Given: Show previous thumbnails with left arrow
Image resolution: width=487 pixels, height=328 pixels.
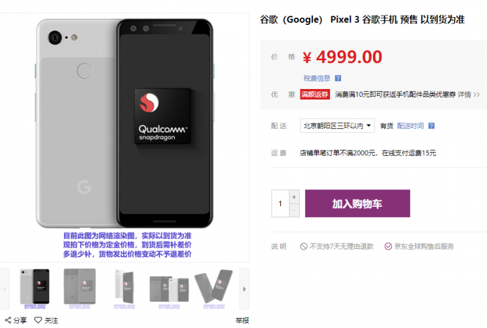Looking at the screenshot, I should 5,289.
